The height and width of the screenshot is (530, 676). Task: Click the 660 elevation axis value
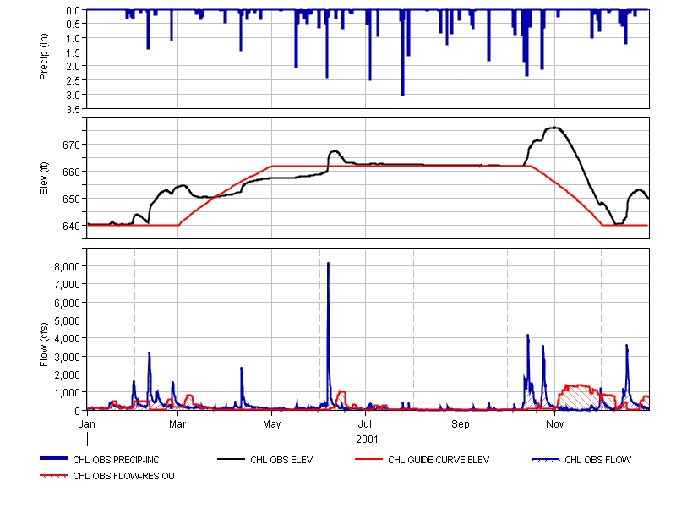72,172
